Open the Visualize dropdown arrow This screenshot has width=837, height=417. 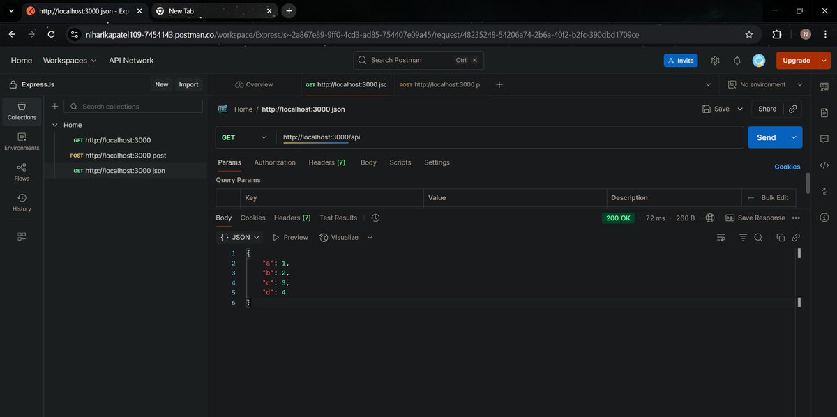370,238
